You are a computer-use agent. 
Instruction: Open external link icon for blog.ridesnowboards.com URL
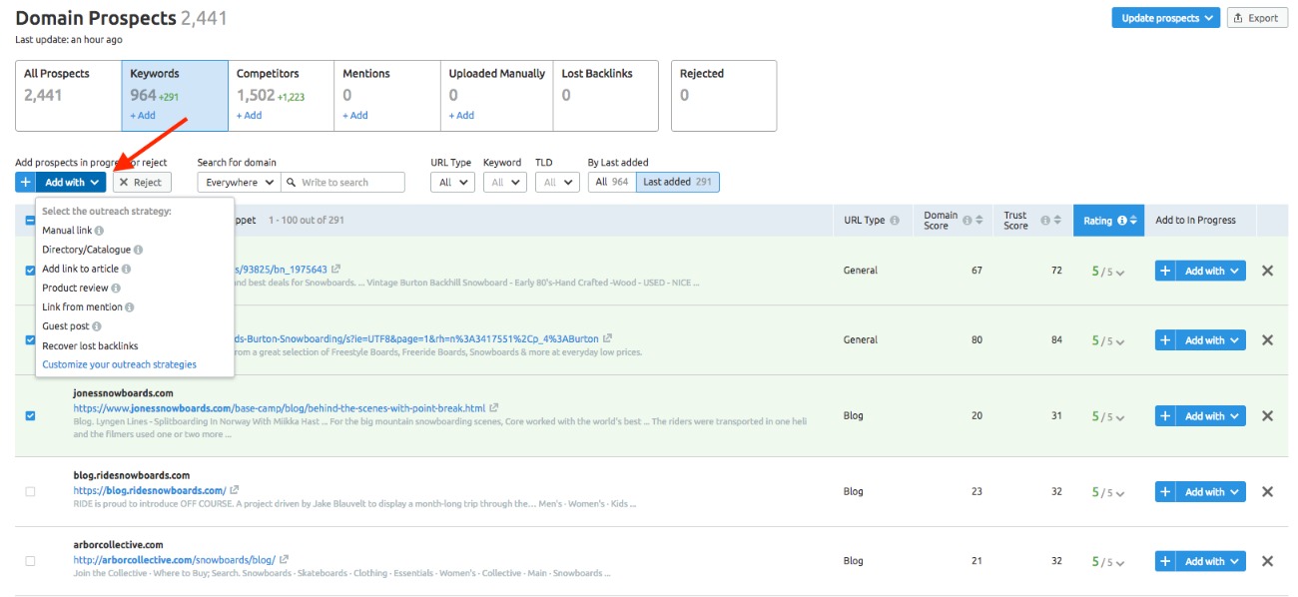click(235, 490)
